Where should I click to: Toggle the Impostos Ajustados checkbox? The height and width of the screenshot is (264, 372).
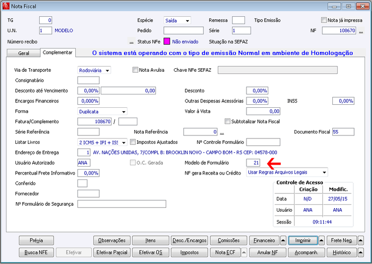(133, 142)
